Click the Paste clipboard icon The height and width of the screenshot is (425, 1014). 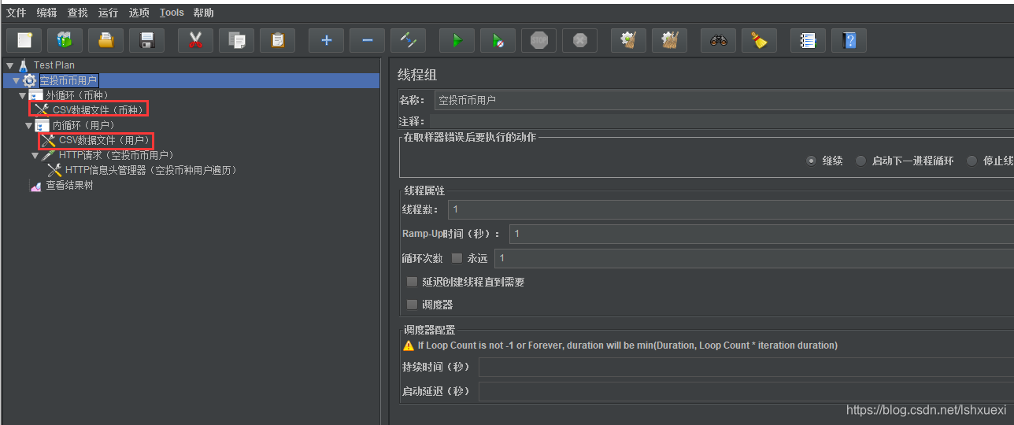click(277, 40)
